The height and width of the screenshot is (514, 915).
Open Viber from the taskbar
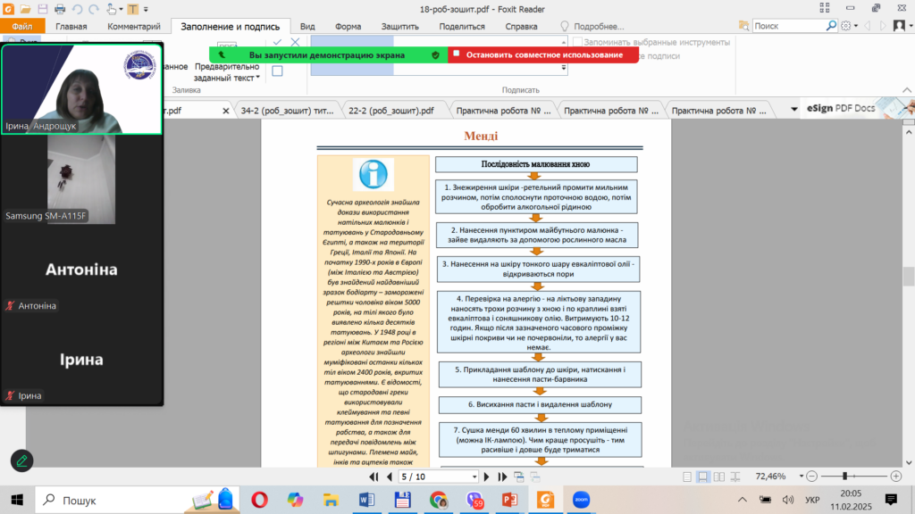(x=474, y=500)
